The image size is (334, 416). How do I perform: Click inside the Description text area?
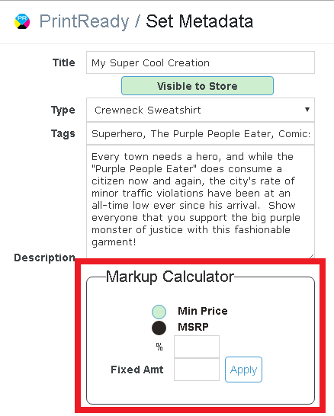coord(201,202)
